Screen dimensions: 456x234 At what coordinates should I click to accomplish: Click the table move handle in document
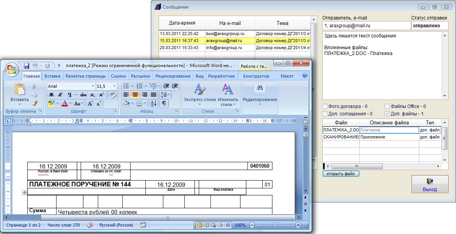pyautogui.click(x=25, y=192)
